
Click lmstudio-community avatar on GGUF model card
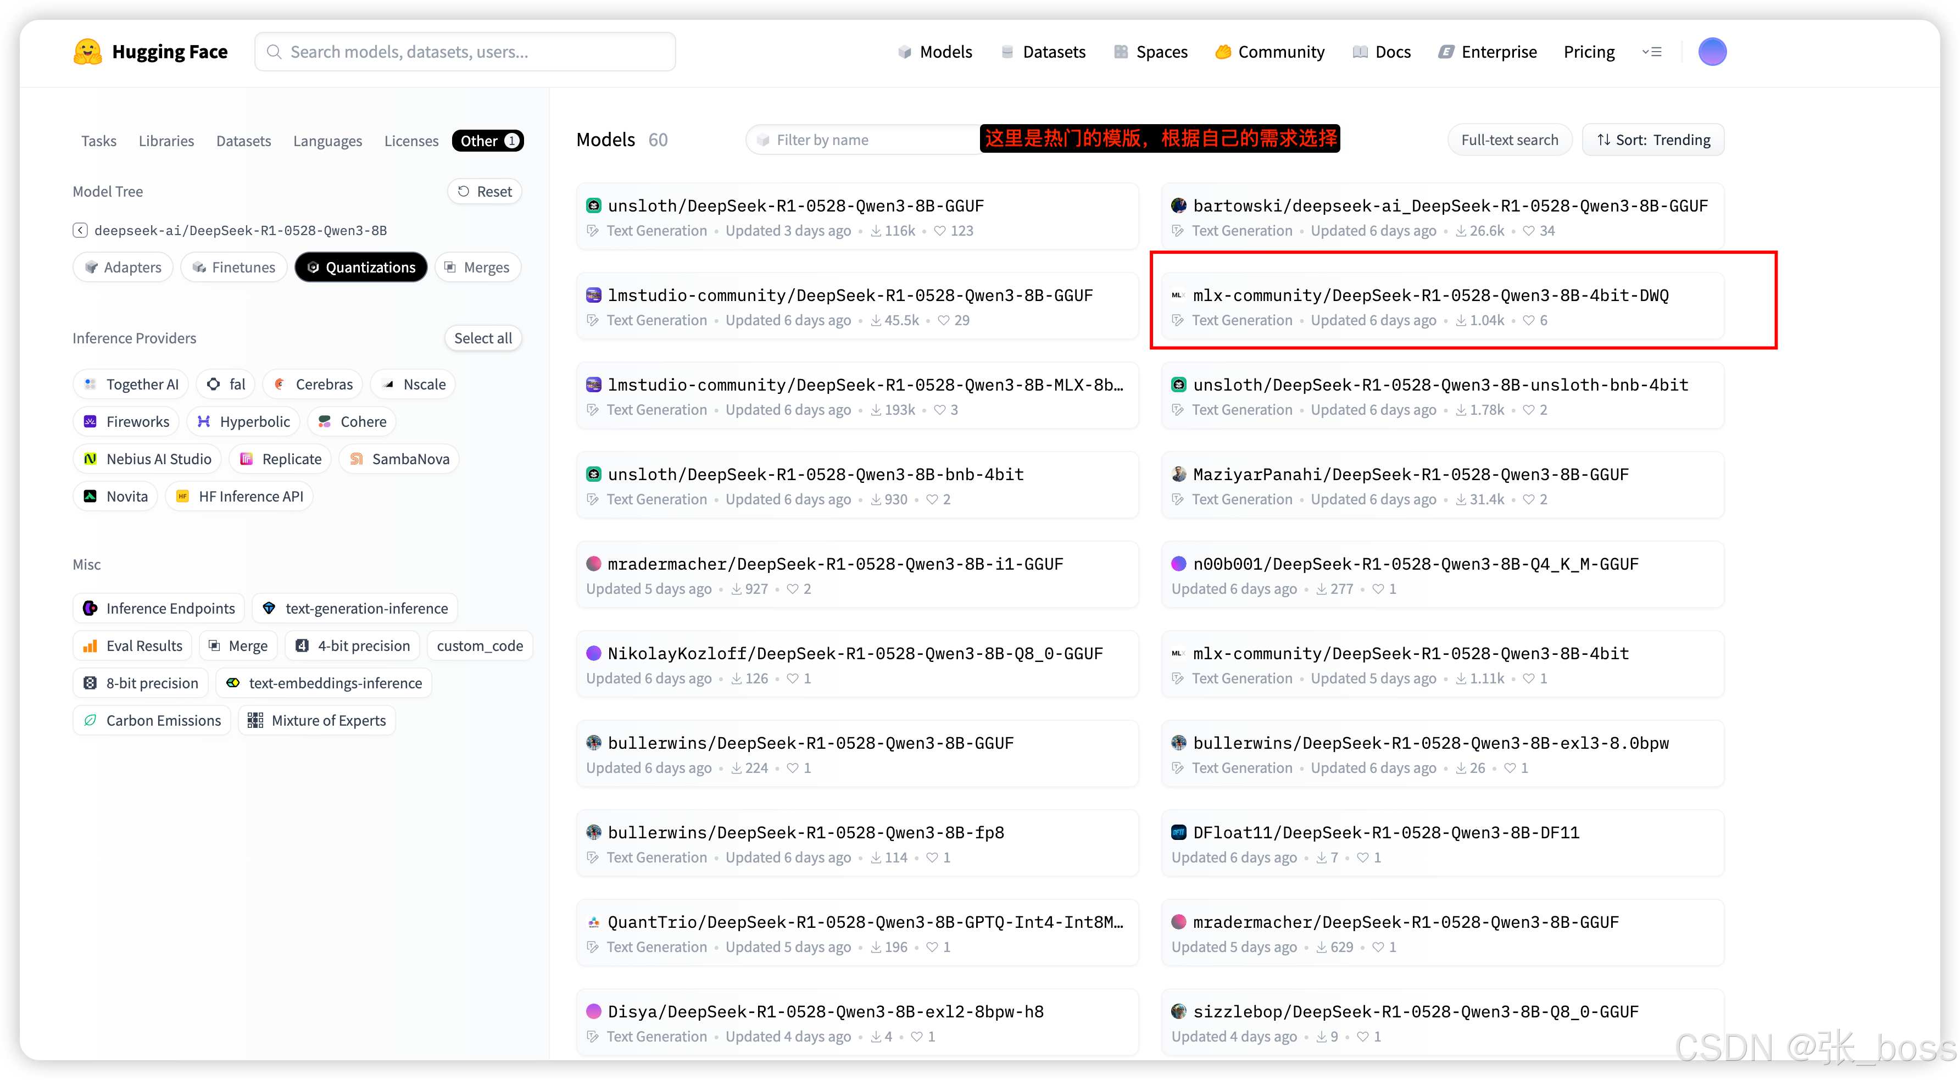593,296
